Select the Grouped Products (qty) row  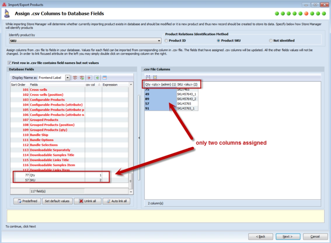tap(69, 130)
